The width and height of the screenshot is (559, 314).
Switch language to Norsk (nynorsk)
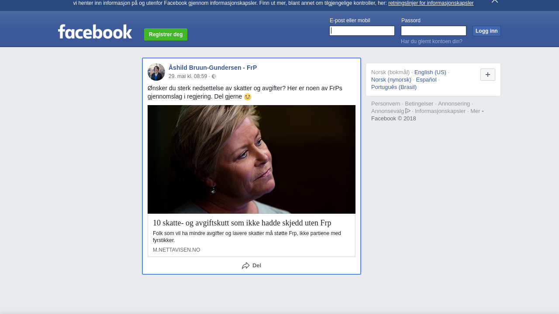pos(391,80)
